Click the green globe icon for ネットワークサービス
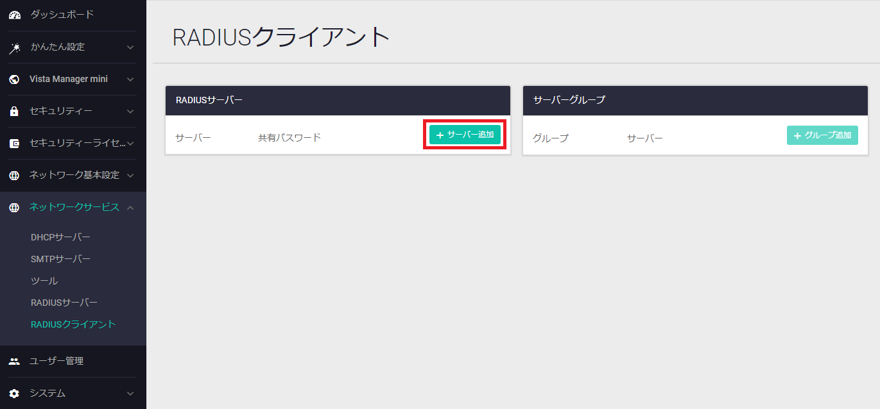Viewport: 880px width, 409px height. click(14, 208)
